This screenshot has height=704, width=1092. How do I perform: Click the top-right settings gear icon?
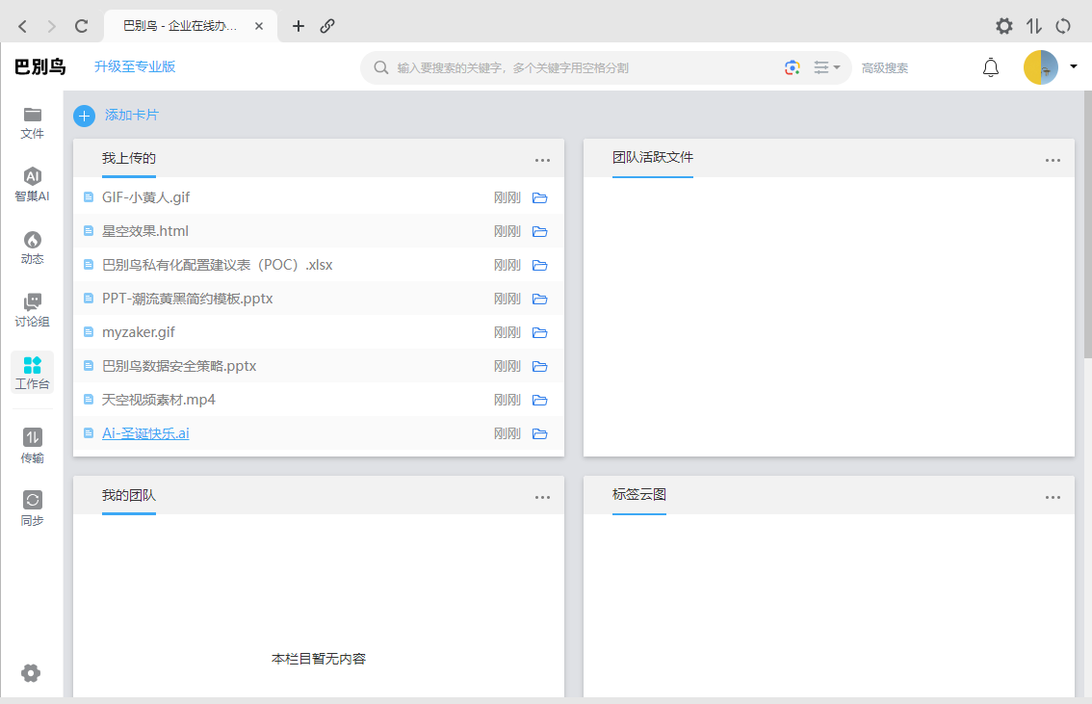click(1003, 26)
